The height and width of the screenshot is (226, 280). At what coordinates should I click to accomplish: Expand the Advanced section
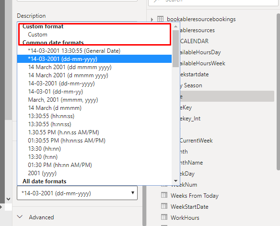[x=20, y=217]
